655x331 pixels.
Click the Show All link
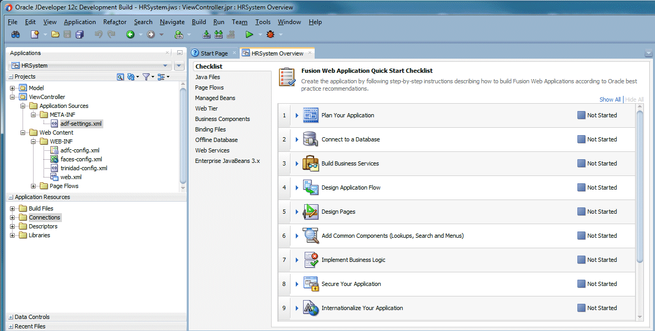(x=610, y=100)
